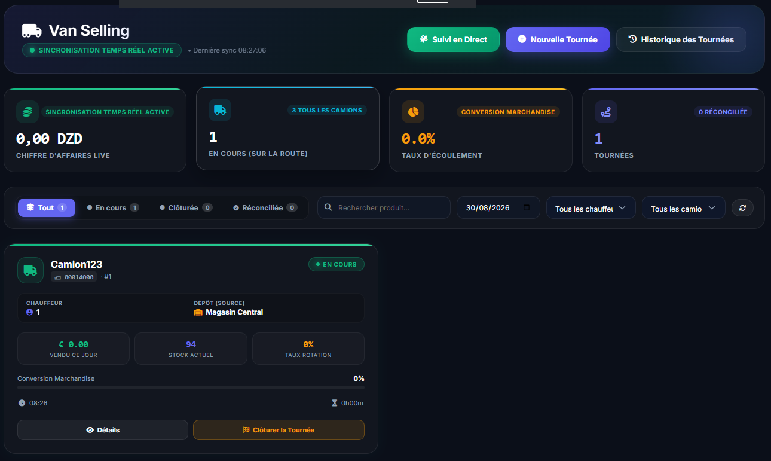Open the Tous les camions dropdown
771x461 pixels.
(x=684, y=207)
